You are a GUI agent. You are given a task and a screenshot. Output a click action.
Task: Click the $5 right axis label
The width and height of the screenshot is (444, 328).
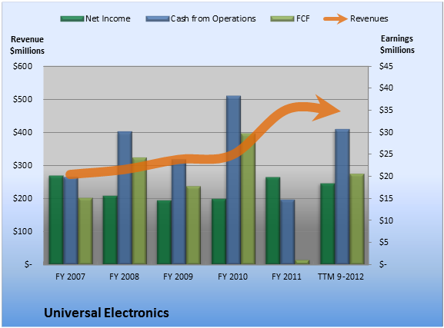[384, 242]
